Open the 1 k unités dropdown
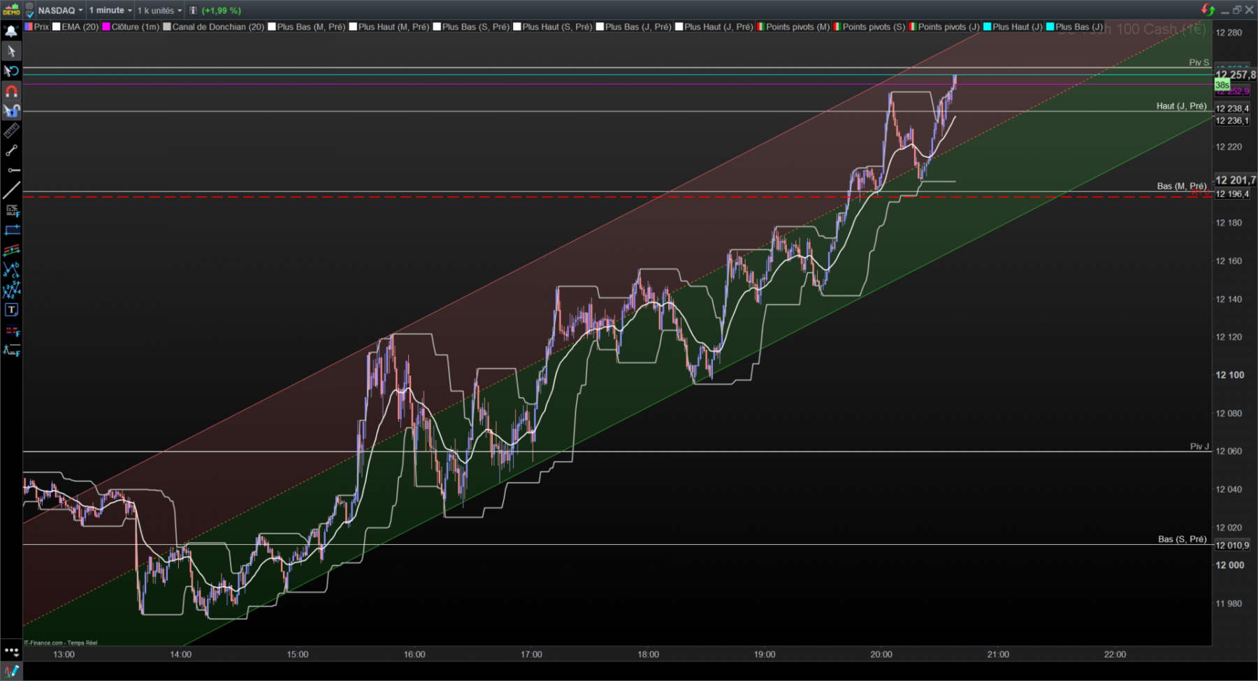This screenshot has height=681, width=1258. 159,10
